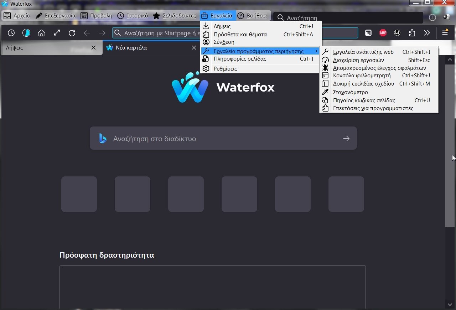Click the Αναζήτηση στο διαδίκτυο field
Viewport: 456px width, 310px height.
pyautogui.click(x=223, y=138)
